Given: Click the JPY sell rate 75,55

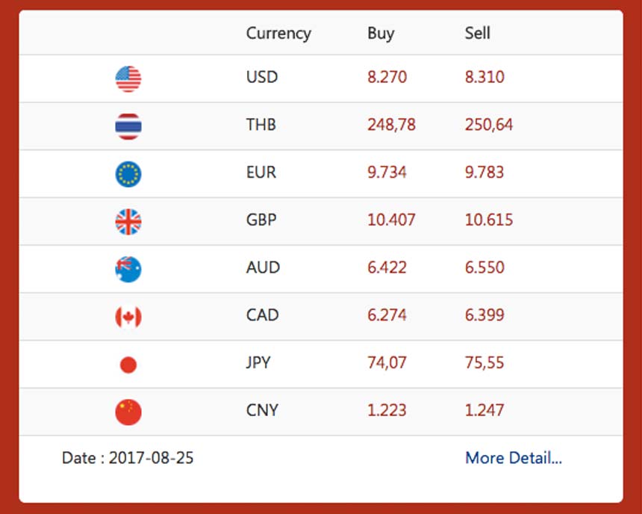Looking at the screenshot, I should click(x=484, y=363).
